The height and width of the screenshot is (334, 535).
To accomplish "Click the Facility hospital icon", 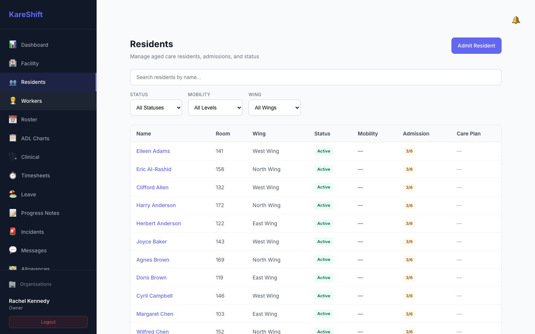I will click(13, 63).
